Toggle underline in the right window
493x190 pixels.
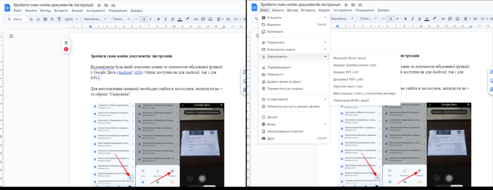point(419,19)
